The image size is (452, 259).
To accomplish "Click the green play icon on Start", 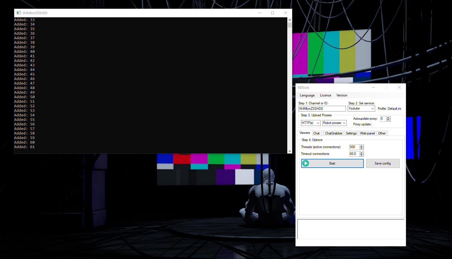I will (x=306, y=163).
